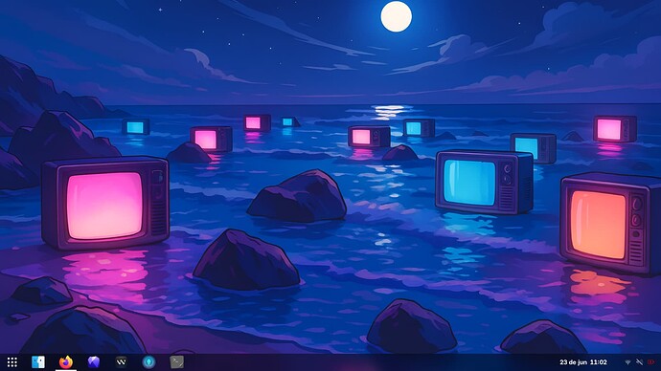The width and height of the screenshot is (661, 371).
Task: Click the Wi-Fi status icon
Action: click(627, 362)
